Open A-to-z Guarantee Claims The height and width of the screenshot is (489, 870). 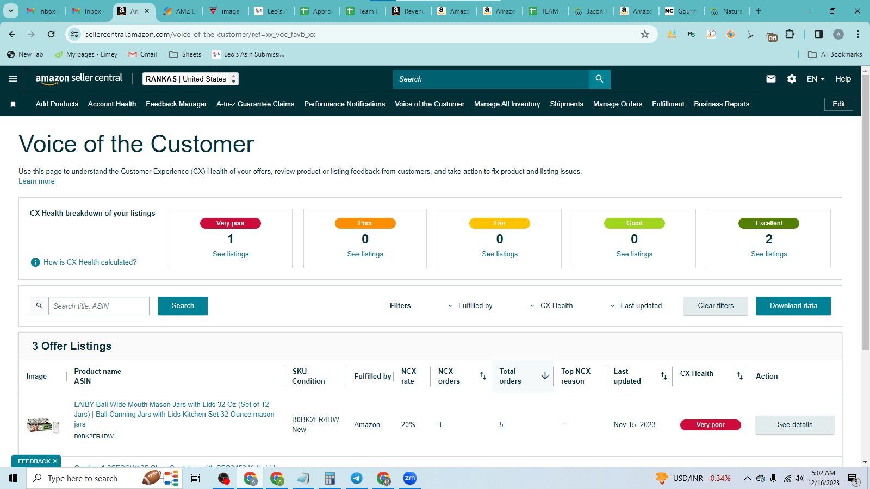(x=255, y=104)
